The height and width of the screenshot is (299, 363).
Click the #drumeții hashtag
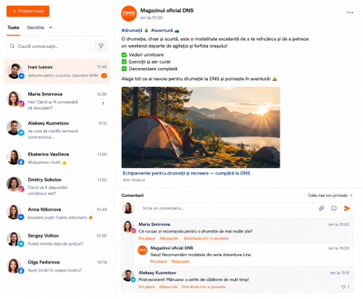click(132, 30)
